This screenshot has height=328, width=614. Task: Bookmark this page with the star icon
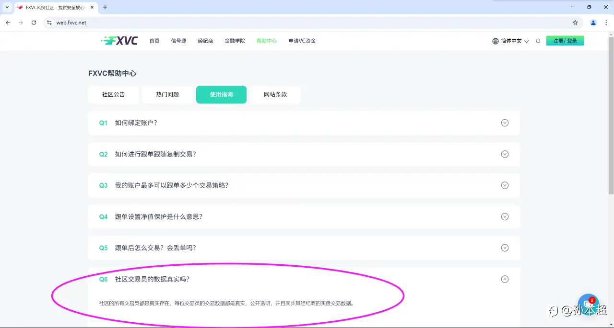click(x=575, y=23)
